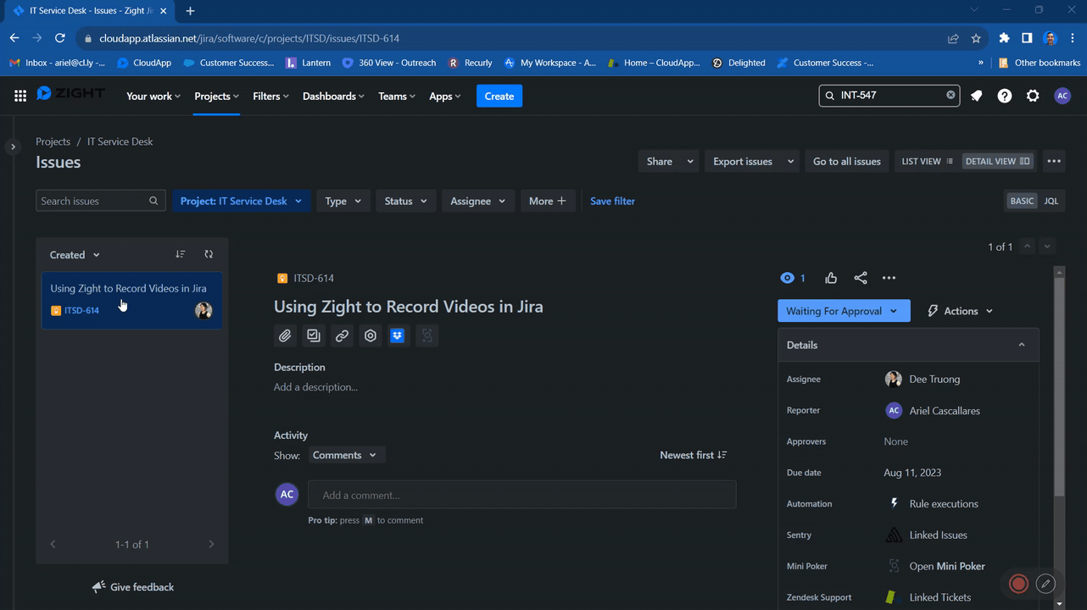Bookmark this page with the star icon

point(976,38)
